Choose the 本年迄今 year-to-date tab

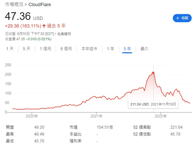tap(89, 49)
